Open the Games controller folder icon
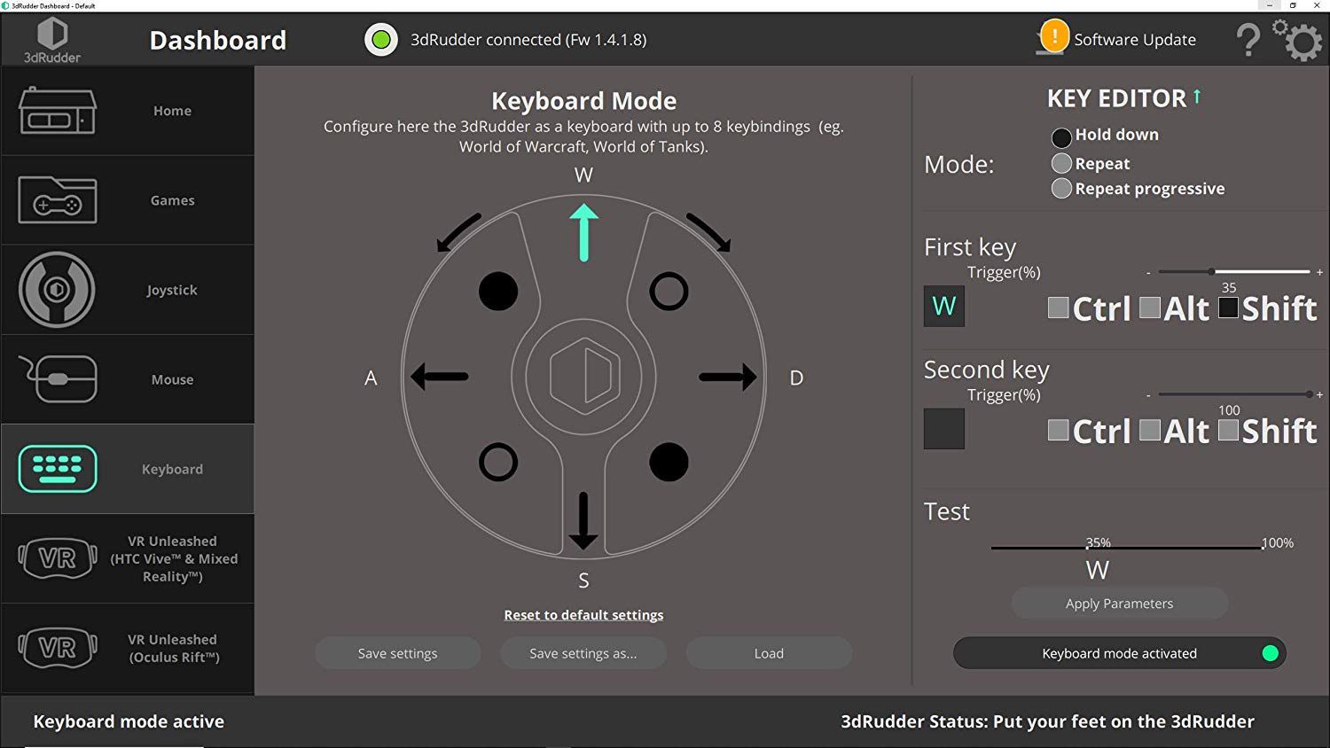 click(58, 200)
